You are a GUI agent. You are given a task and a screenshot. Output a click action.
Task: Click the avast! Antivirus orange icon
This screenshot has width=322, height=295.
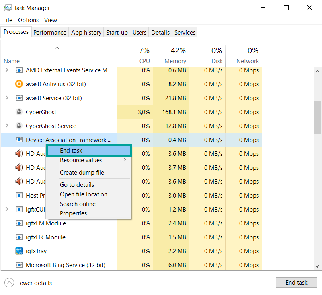pos(19,84)
